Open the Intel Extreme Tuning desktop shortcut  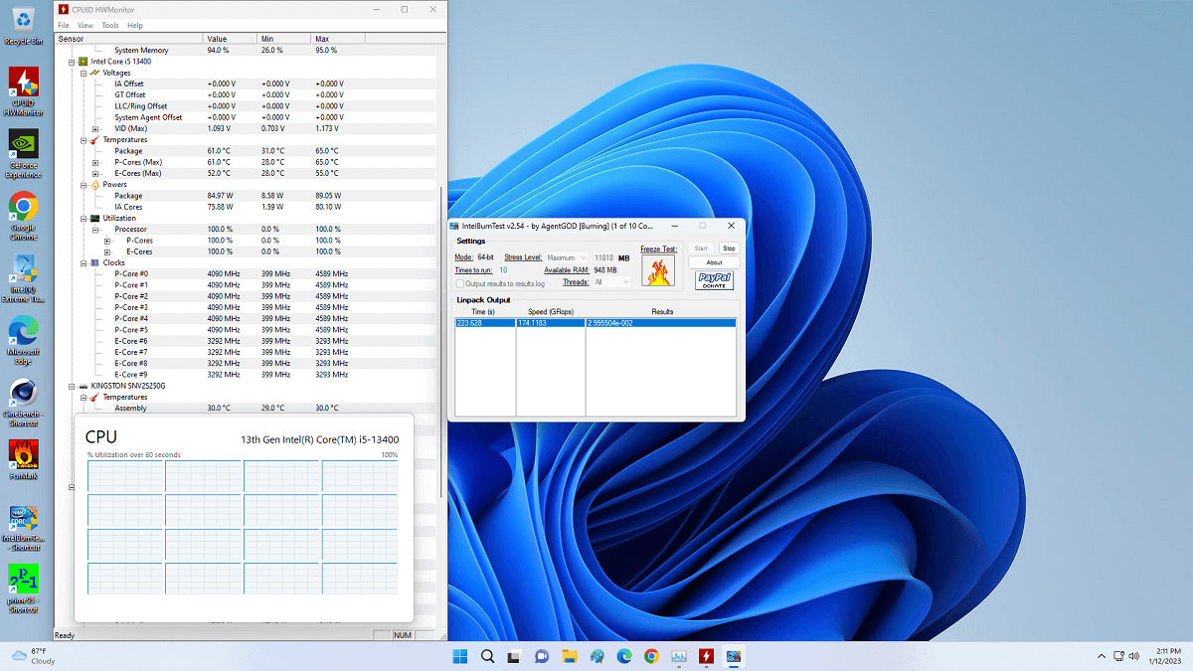pos(24,278)
